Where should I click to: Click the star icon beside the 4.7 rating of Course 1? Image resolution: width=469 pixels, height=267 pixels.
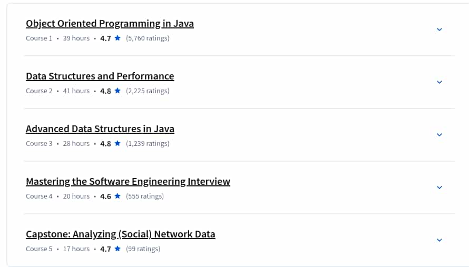pos(118,38)
